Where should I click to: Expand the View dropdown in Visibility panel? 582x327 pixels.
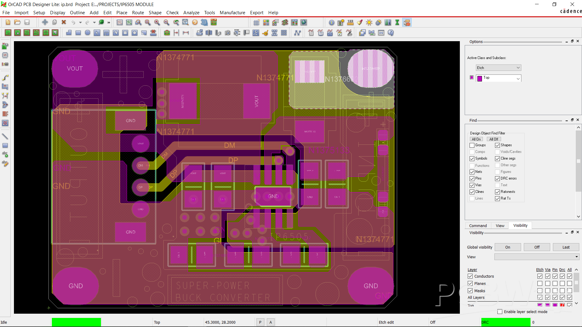click(x=537, y=257)
